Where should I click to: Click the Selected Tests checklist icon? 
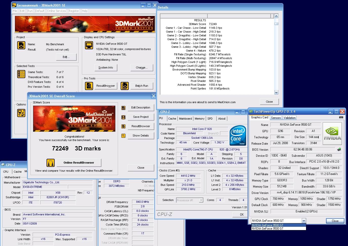[21, 74]
